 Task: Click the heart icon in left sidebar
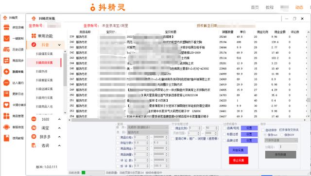pos(6,105)
